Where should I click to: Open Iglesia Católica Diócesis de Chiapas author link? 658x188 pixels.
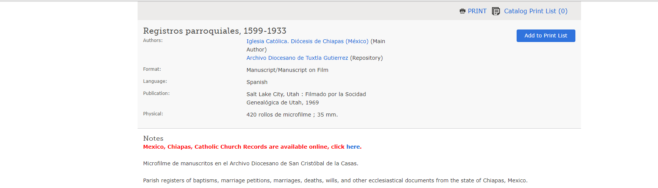307,41
